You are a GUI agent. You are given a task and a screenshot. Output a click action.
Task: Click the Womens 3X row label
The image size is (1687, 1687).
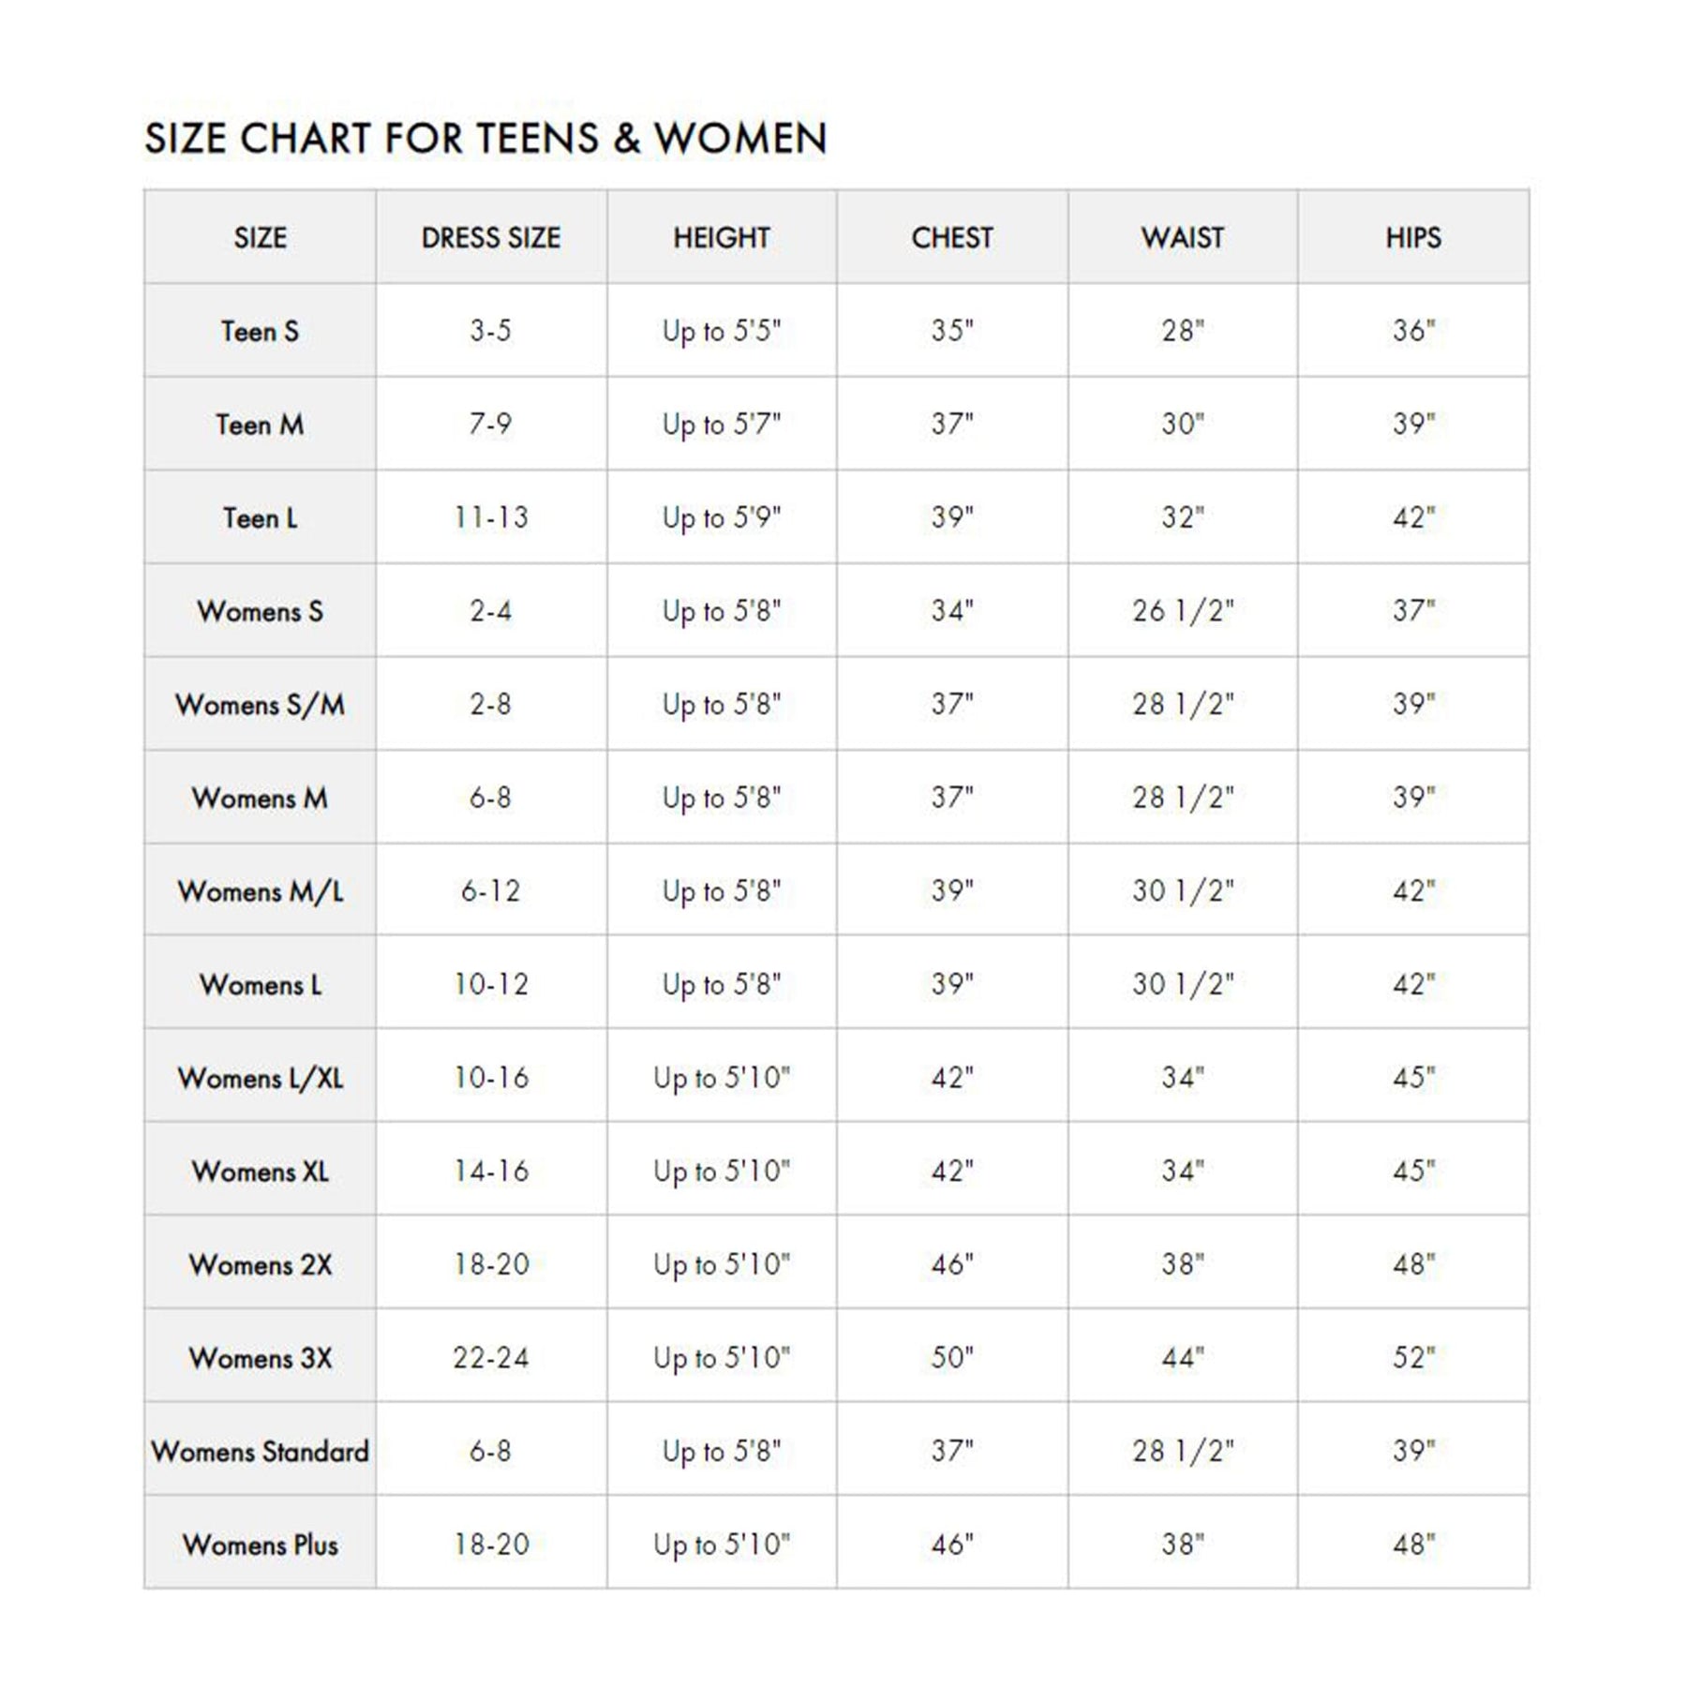(x=260, y=1358)
